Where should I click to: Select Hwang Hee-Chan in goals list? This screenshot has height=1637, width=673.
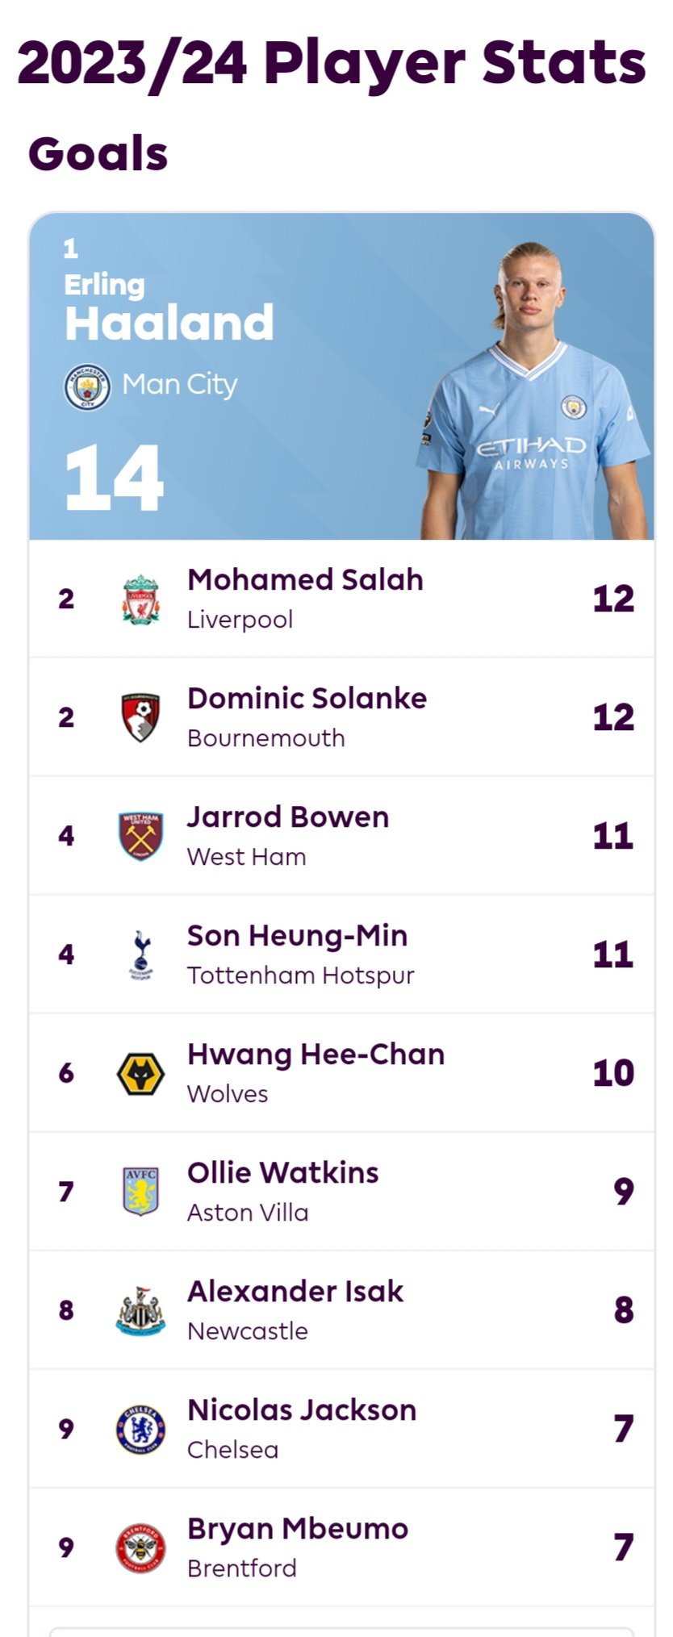tap(316, 1054)
